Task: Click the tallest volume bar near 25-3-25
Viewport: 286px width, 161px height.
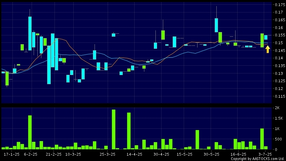Action: coord(113,129)
